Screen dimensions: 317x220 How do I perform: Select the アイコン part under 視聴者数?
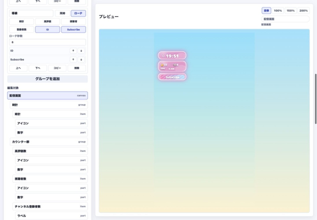pos(51,188)
